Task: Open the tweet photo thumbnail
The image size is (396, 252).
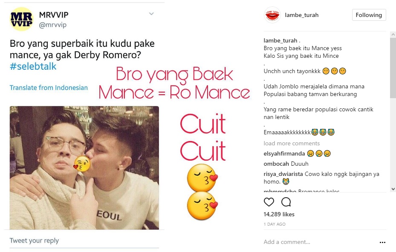Action: 84,168
